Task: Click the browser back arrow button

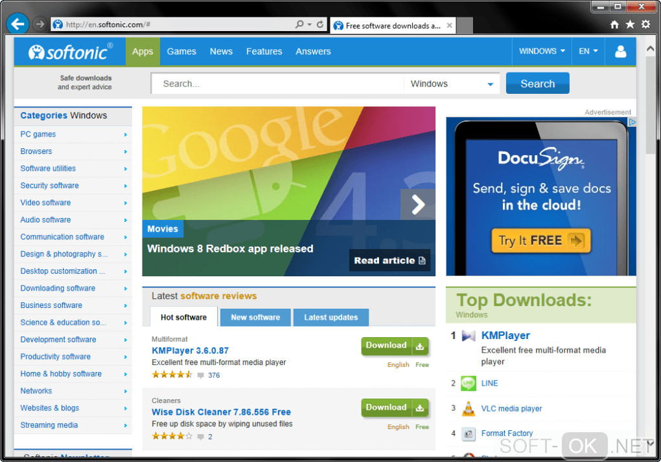Action: [17, 24]
